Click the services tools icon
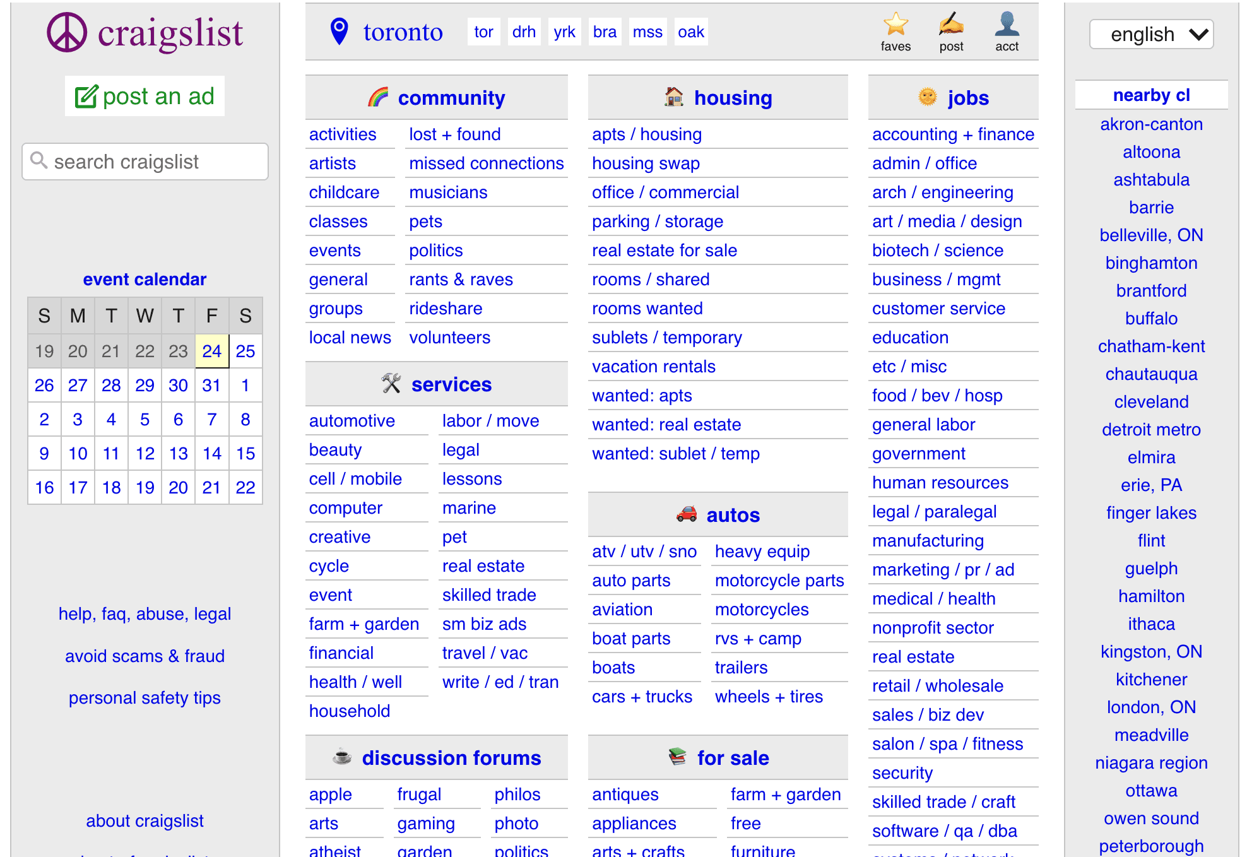 tap(391, 384)
